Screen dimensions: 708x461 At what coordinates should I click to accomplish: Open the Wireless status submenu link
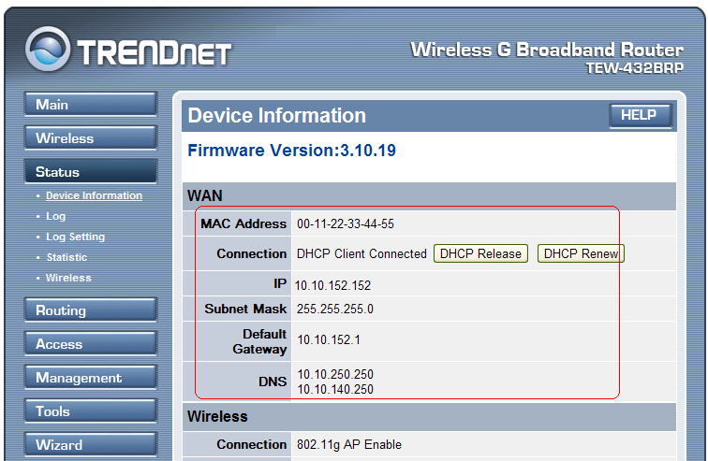point(68,278)
